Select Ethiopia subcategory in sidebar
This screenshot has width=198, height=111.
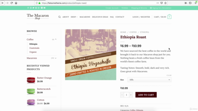click(x=33, y=44)
